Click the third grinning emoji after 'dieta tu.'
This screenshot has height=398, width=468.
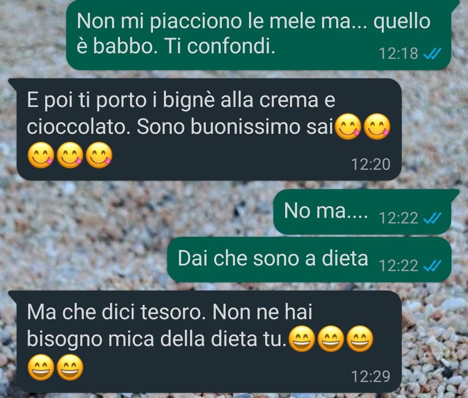pos(360,339)
